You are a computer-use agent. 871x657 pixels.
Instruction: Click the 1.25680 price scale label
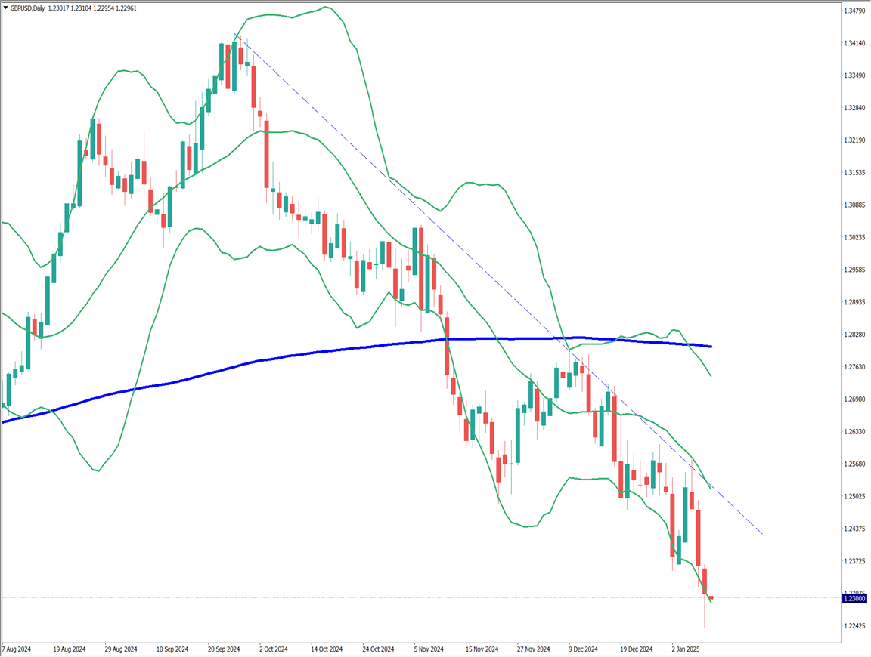855,464
